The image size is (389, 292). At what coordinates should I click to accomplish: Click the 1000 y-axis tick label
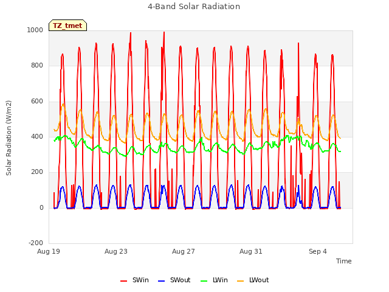point(35,30)
